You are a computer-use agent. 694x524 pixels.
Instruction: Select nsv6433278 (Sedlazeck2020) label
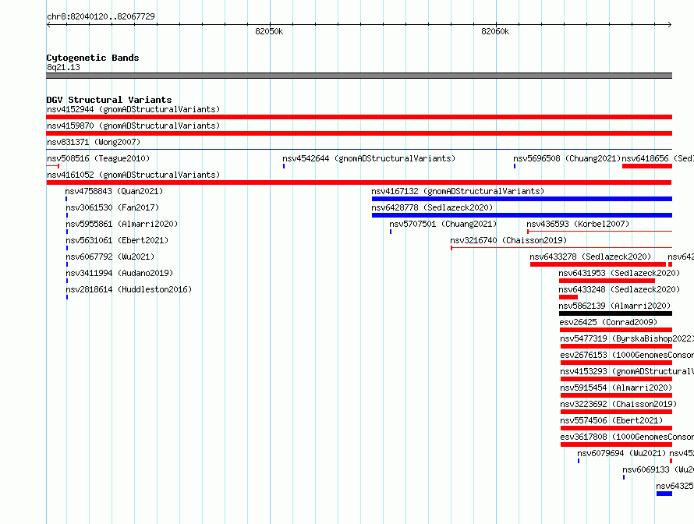pyautogui.click(x=590, y=257)
